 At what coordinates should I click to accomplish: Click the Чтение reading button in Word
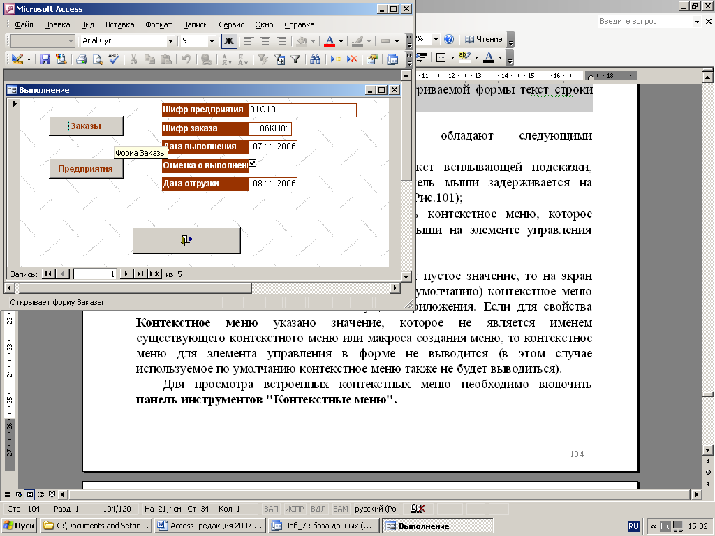point(483,39)
